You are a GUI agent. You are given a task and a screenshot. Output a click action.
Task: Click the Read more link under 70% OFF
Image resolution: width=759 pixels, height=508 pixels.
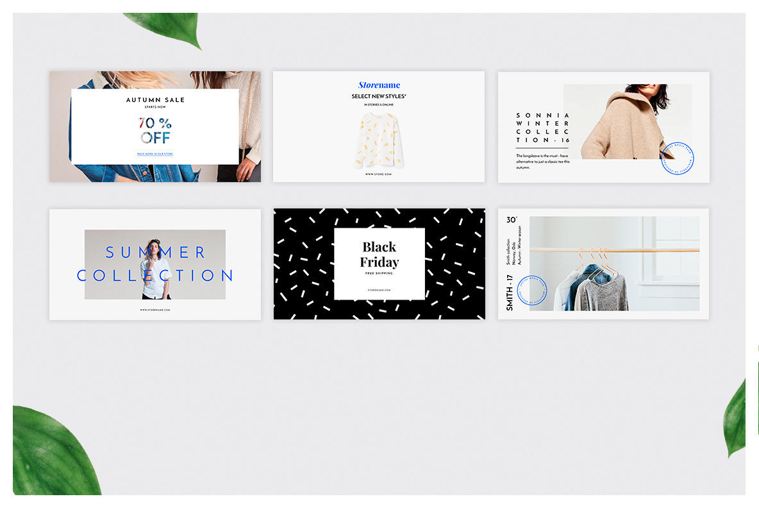pyautogui.click(x=155, y=154)
